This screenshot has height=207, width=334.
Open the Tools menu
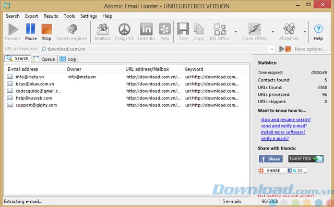69,16
